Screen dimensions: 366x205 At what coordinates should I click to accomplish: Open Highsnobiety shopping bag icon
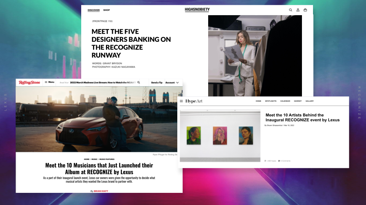pos(305,10)
